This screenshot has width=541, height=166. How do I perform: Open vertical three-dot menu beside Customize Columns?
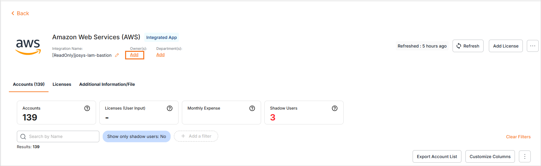click(x=525, y=156)
